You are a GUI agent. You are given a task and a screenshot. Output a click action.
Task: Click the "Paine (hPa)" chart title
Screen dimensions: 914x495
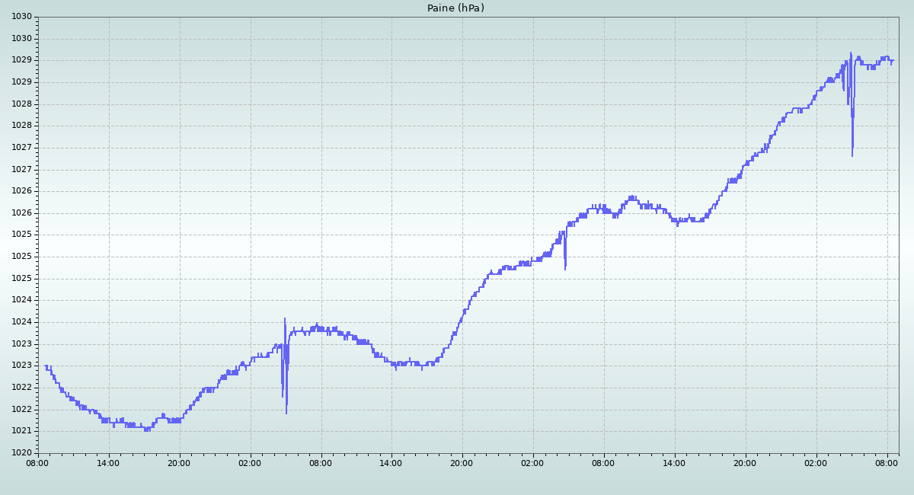pyautogui.click(x=455, y=8)
